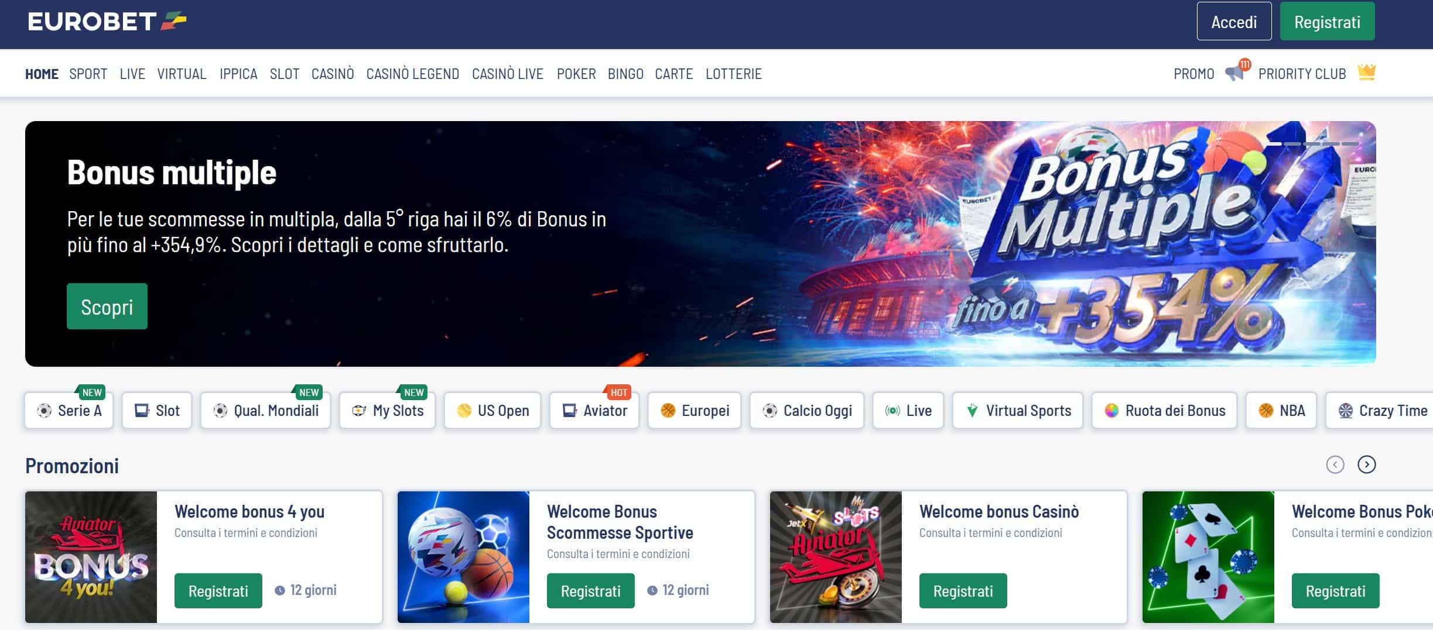The image size is (1433, 630).
Task: Click the header Registrati button
Action: point(1327,22)
